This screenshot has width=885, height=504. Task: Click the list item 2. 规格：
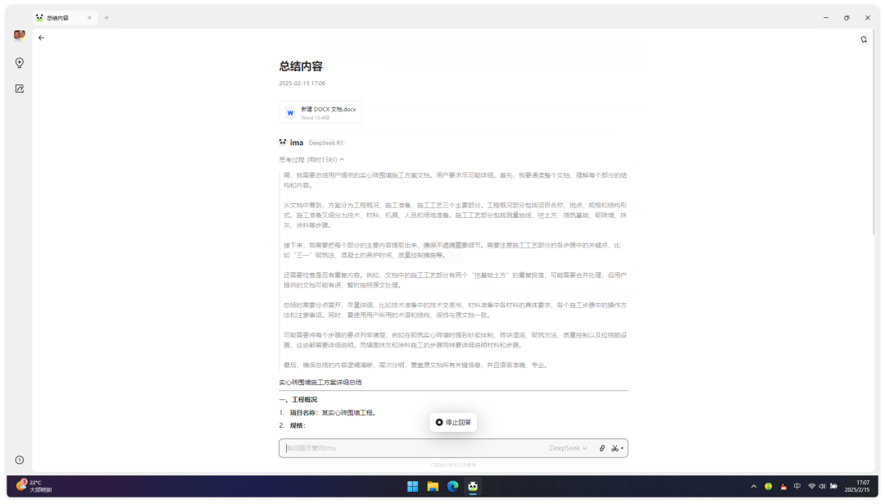[x=293, y=425]
